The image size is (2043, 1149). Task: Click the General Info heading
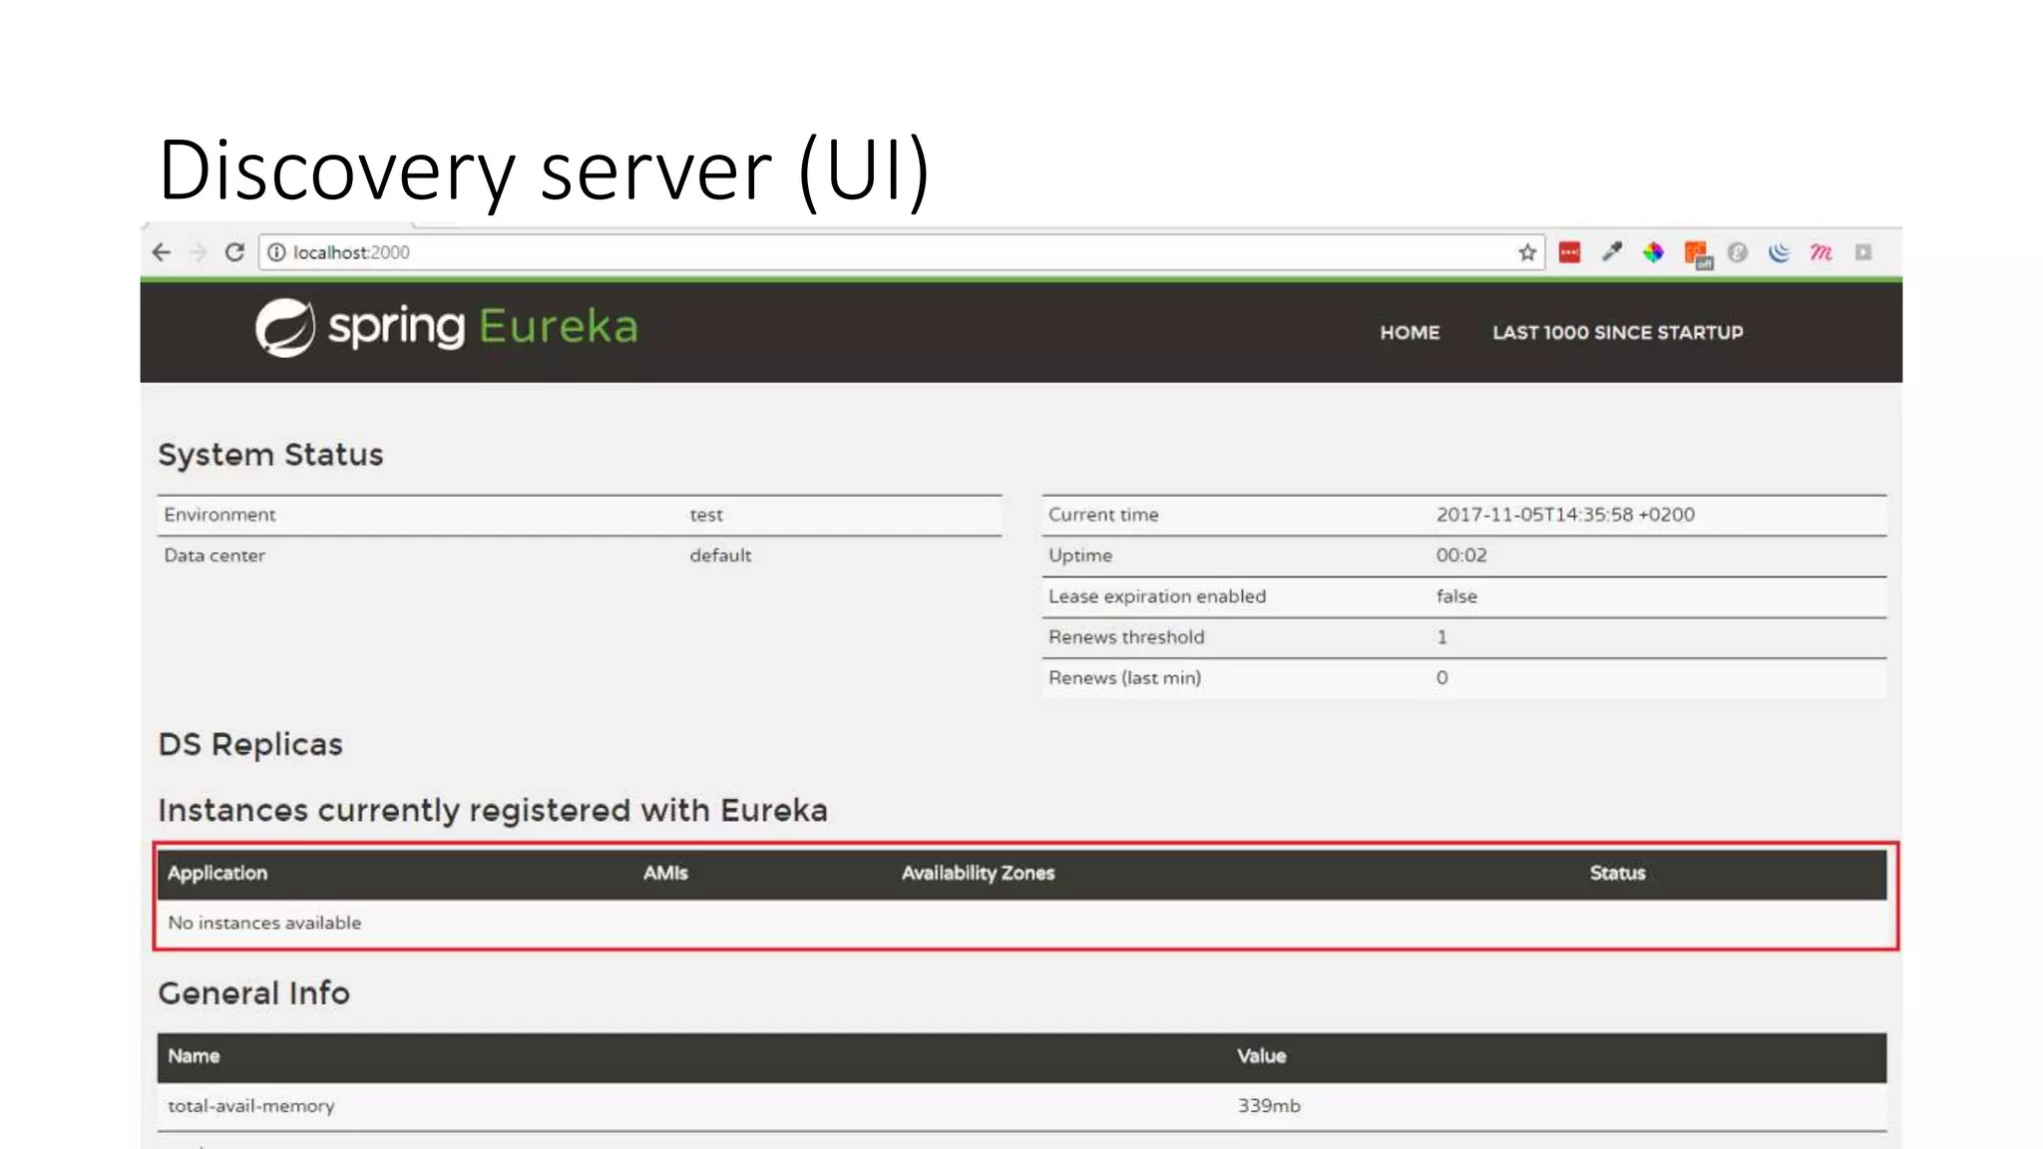pyautogui.click(x=253, y=993)
